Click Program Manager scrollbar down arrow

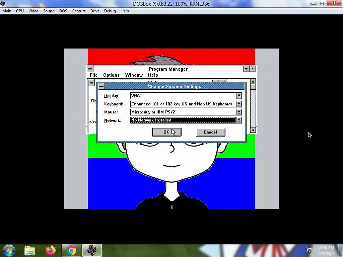pyautogui.click(x=253, y=130)
